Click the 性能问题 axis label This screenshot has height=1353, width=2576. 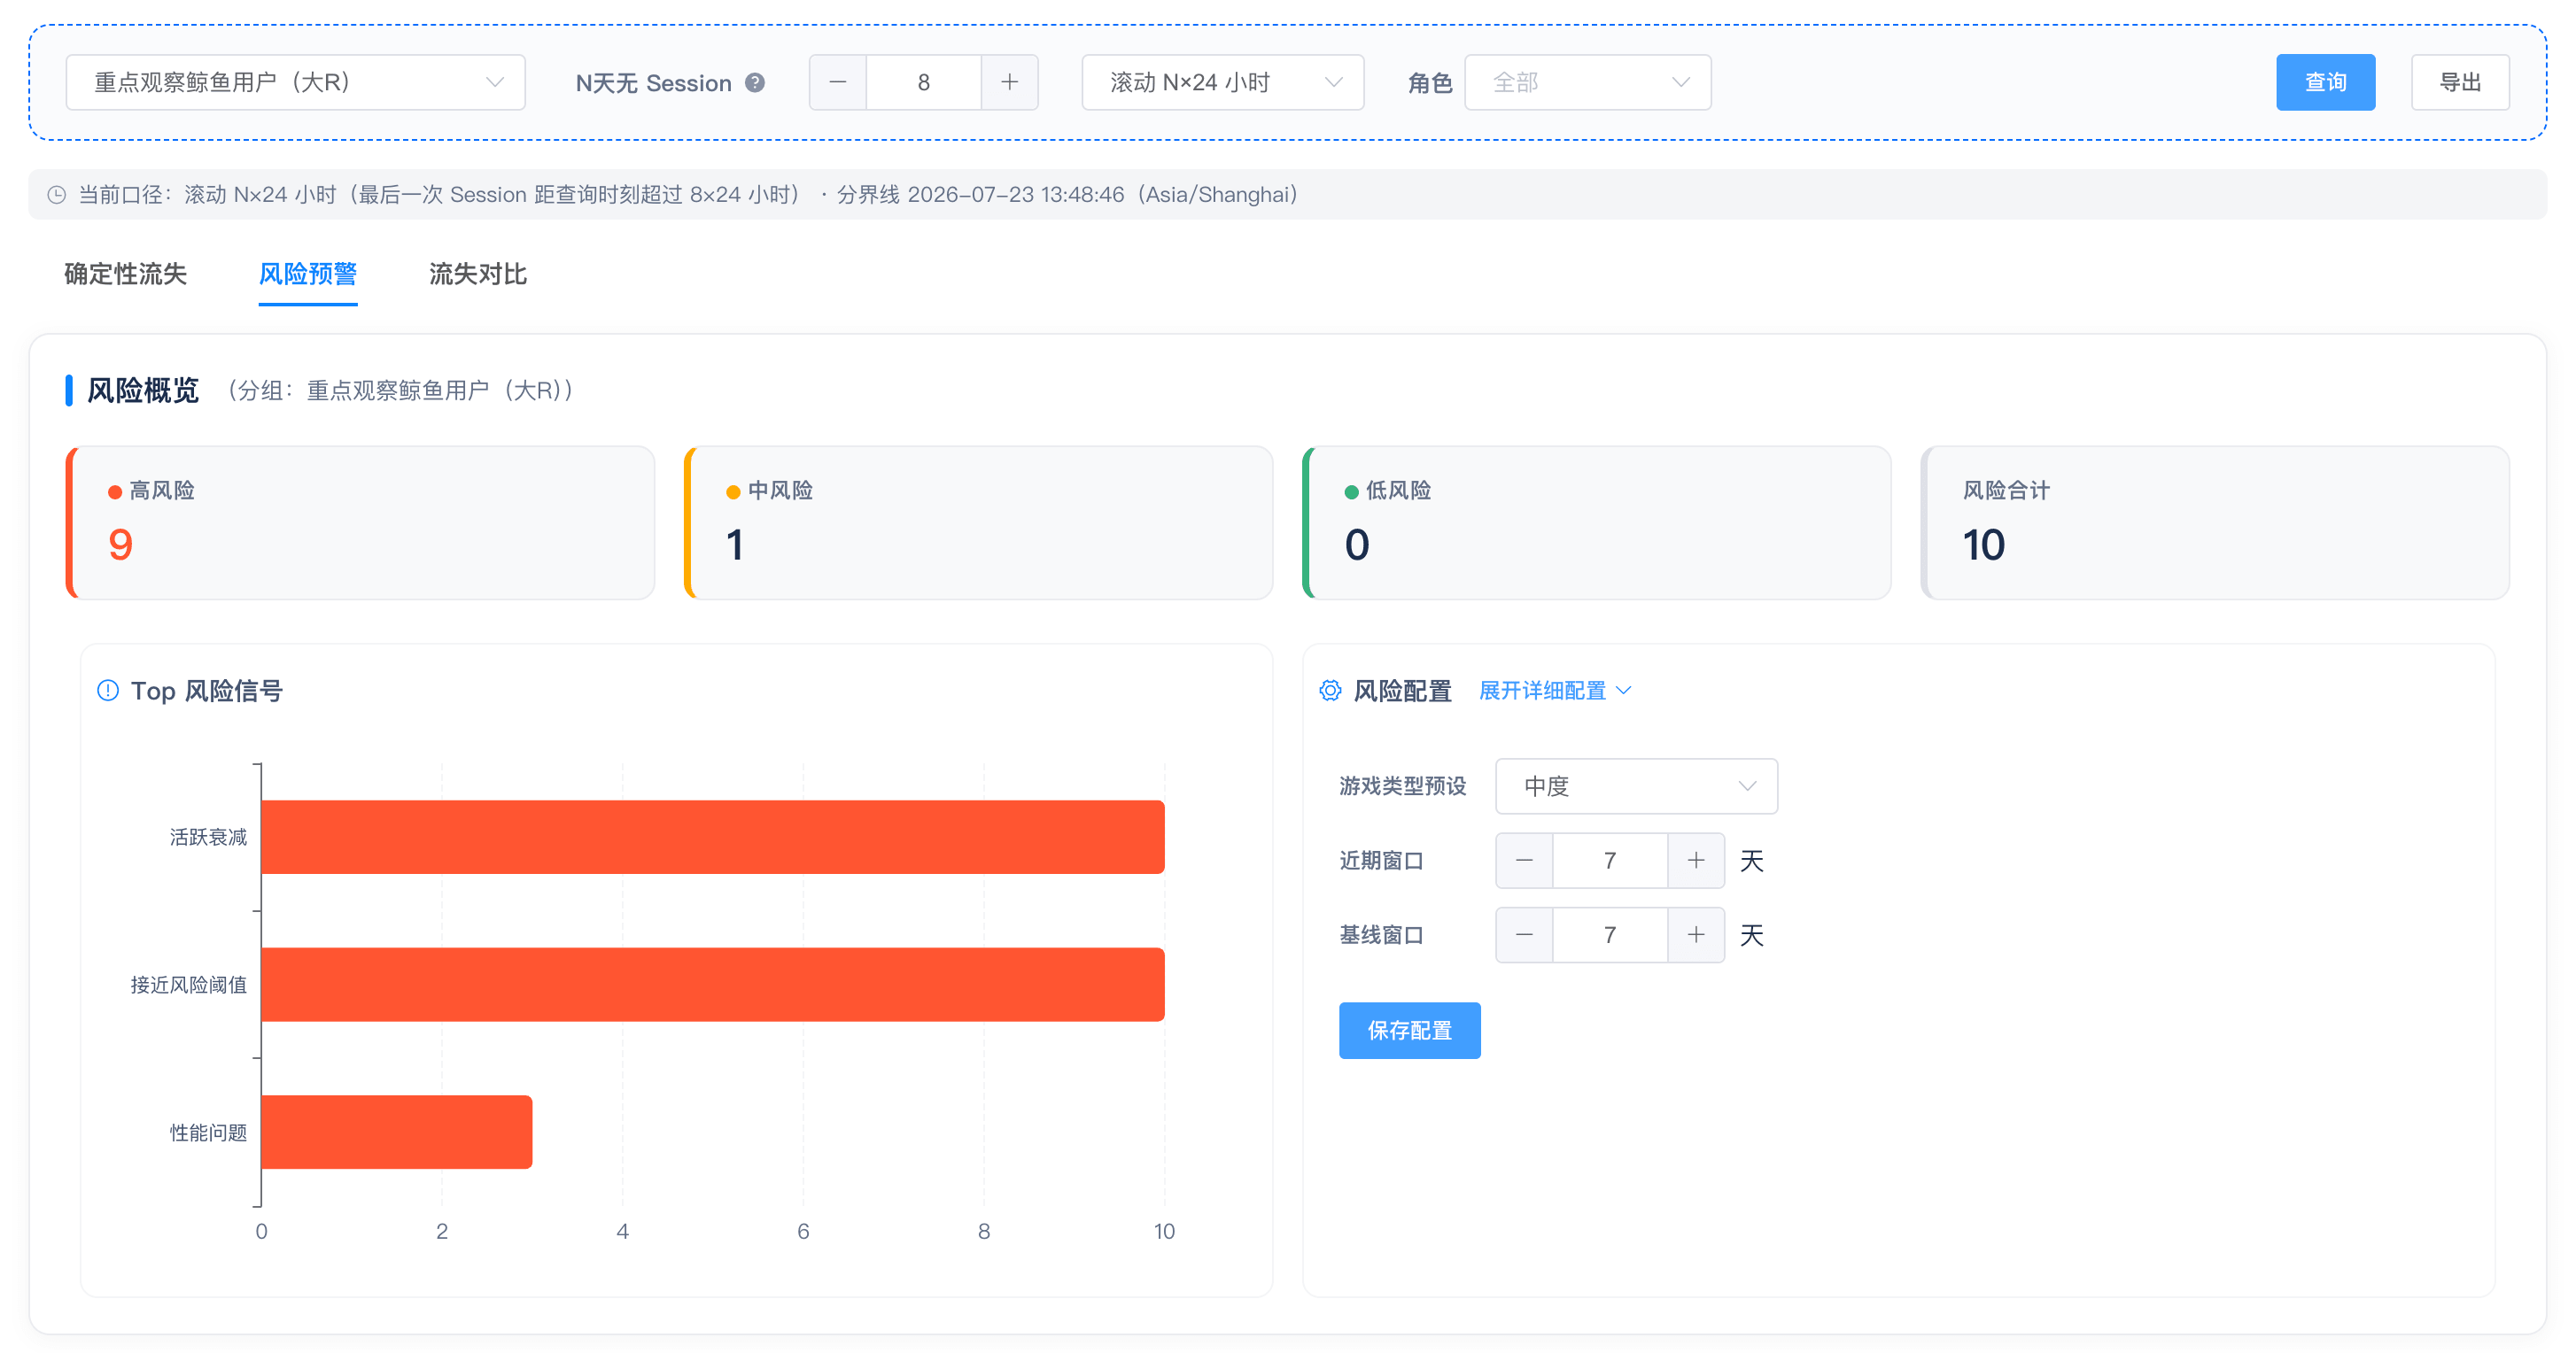[208, 1133]
